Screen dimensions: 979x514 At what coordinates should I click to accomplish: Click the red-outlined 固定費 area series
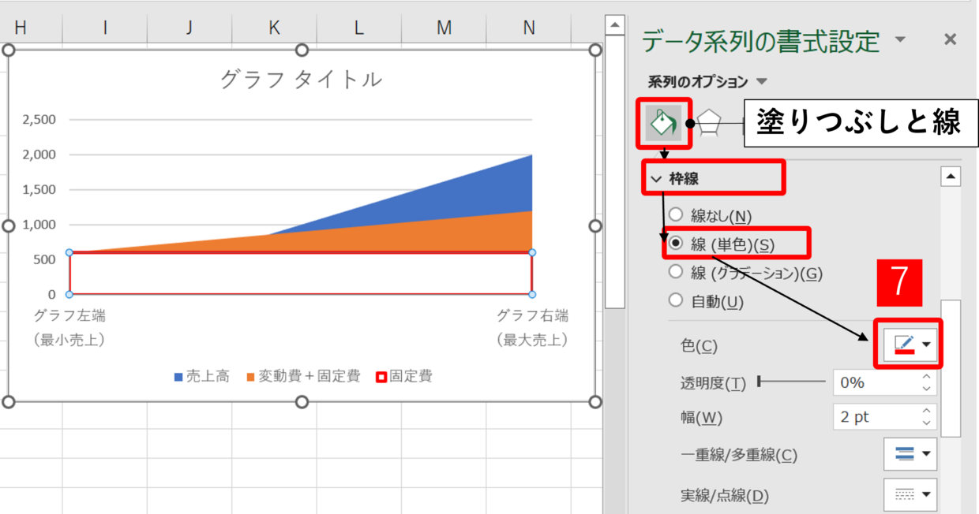[300, 273]
